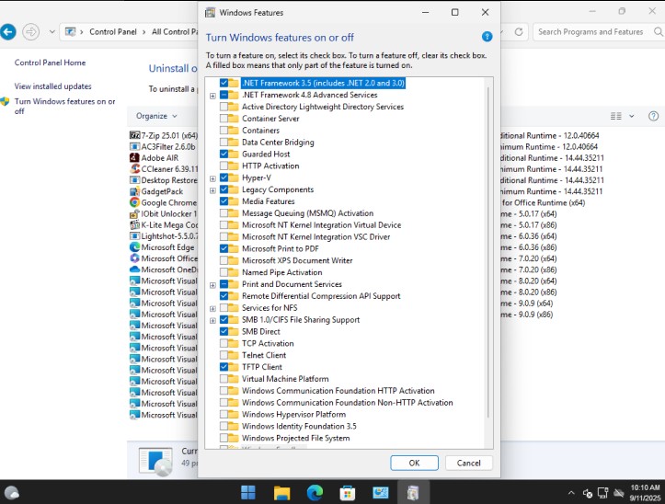Uncheck .NET Framework 3.5 checkbox
Screen dimensions: 665x504
click(x=224, y=83)
